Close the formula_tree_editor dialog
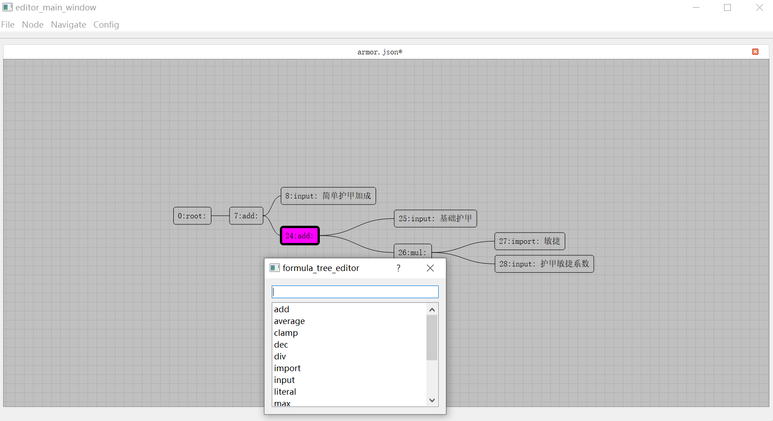This screenshot has height=421, width=773. click(430, 268)
